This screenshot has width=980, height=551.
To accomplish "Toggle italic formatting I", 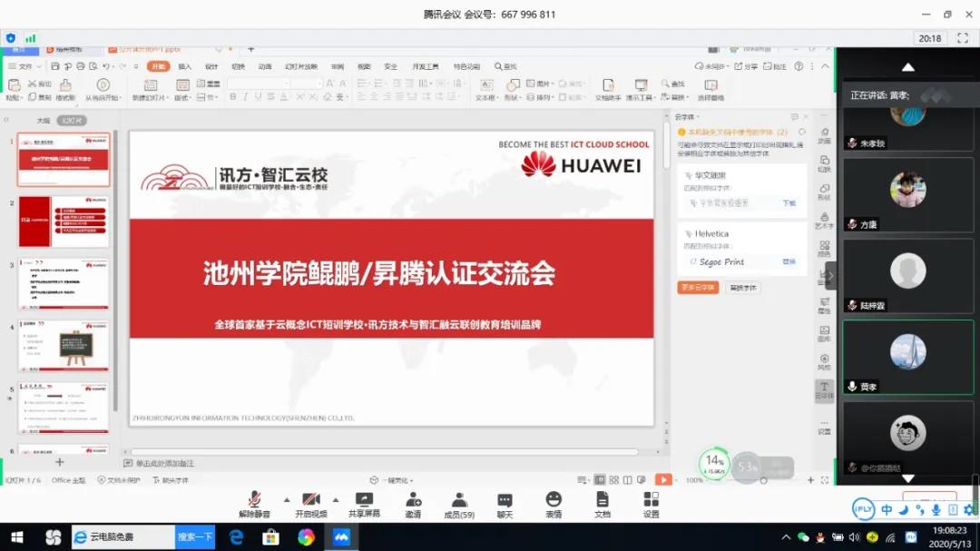I will point(245,97).
